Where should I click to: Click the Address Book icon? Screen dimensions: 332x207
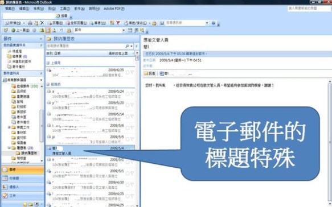(162, 23)
